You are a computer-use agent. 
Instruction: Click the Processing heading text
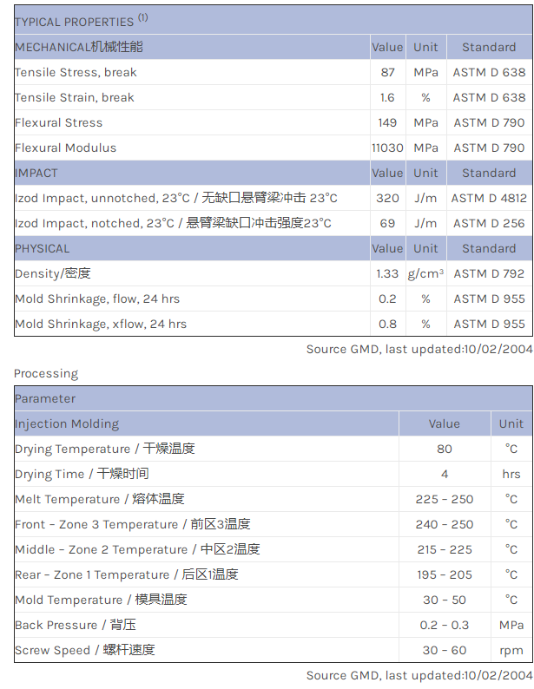point(46,373)
